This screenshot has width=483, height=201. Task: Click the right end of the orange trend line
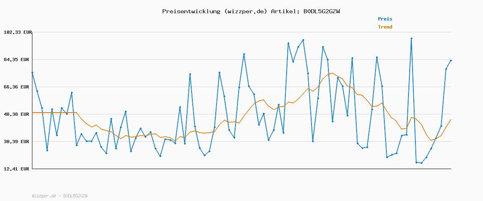click(x=451, y=119)
